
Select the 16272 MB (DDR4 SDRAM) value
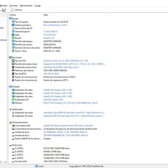[55, 70]
